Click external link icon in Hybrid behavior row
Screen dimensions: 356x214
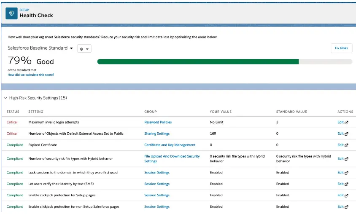pos(346,159)
